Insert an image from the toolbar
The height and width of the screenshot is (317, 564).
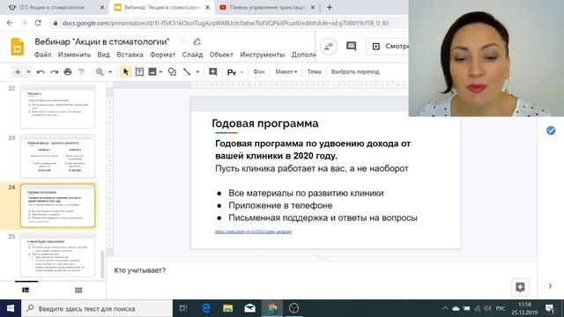152,72
